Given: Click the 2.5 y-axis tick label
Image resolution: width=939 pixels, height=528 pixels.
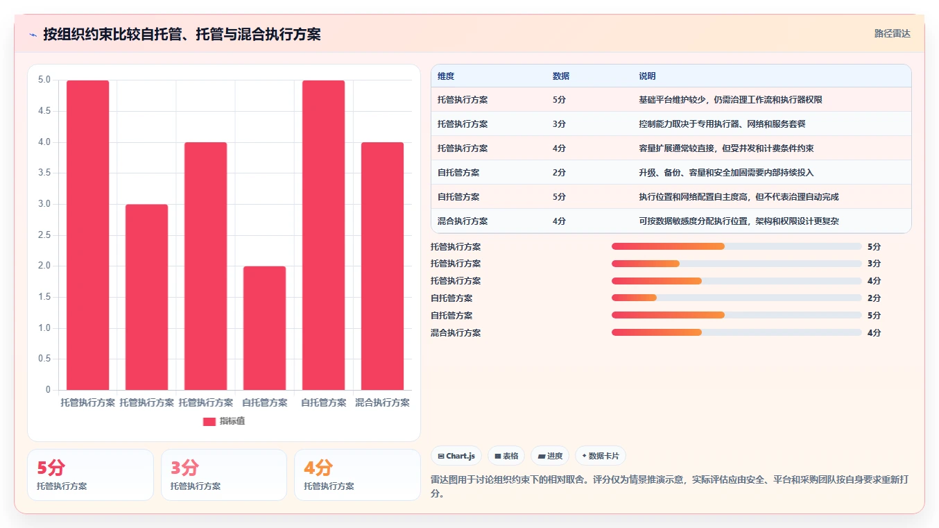Looking at the screenshot, I should [x=44, y=235].
